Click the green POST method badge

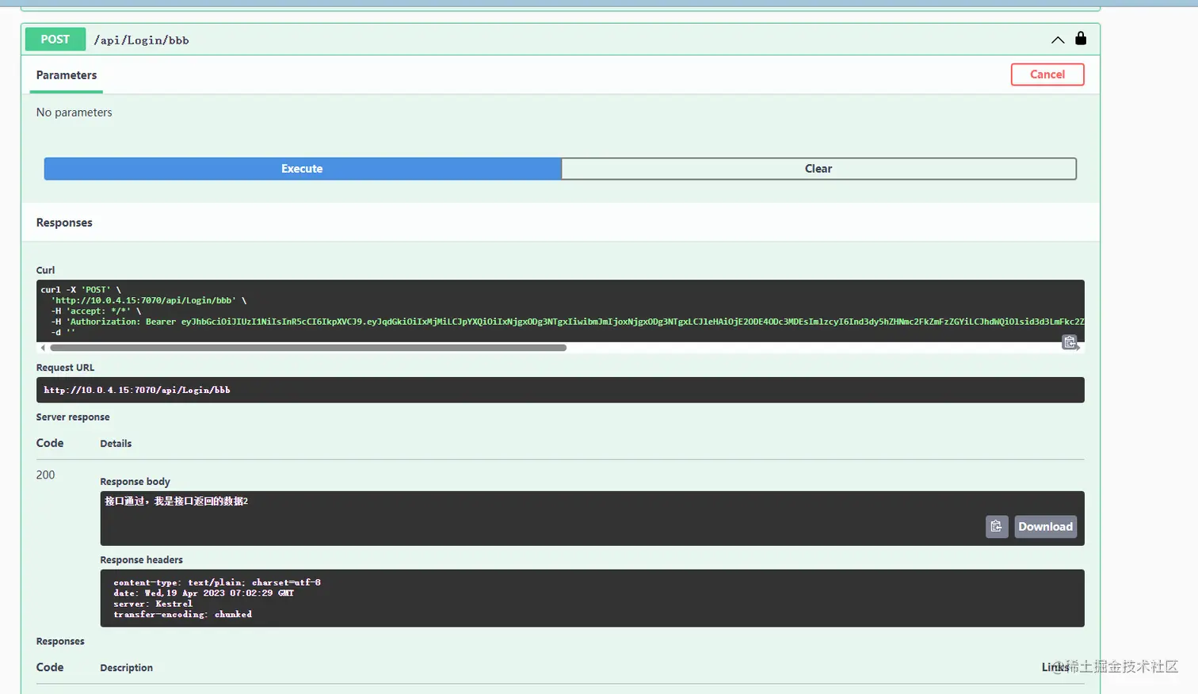click(55, 40)
